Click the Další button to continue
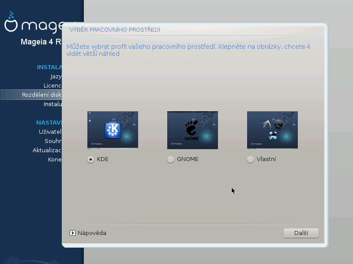 tap(301, 233)
